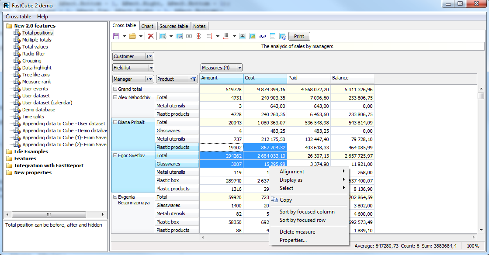Click the filter funnel icon on Product field

coord(194,79)
